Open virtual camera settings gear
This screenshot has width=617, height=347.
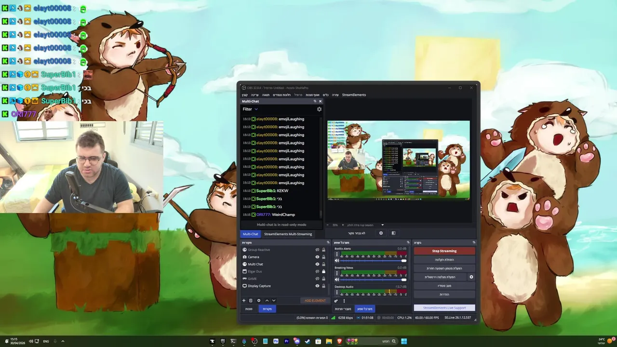click(x=471, y=277)
